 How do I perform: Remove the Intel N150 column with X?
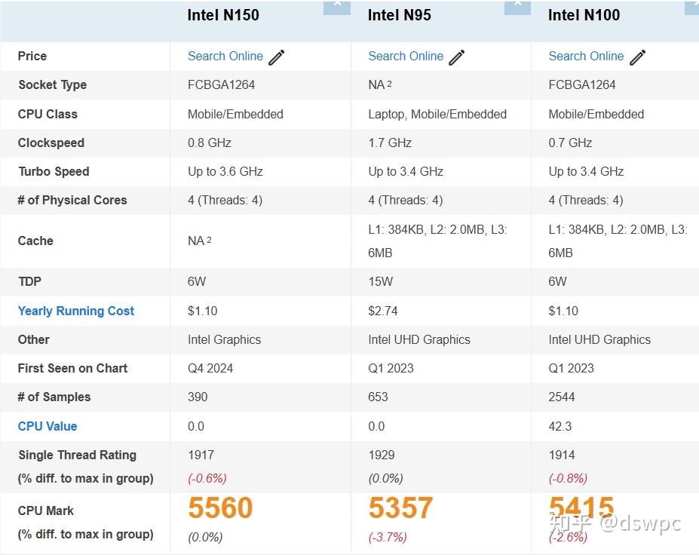click(336, 5)
